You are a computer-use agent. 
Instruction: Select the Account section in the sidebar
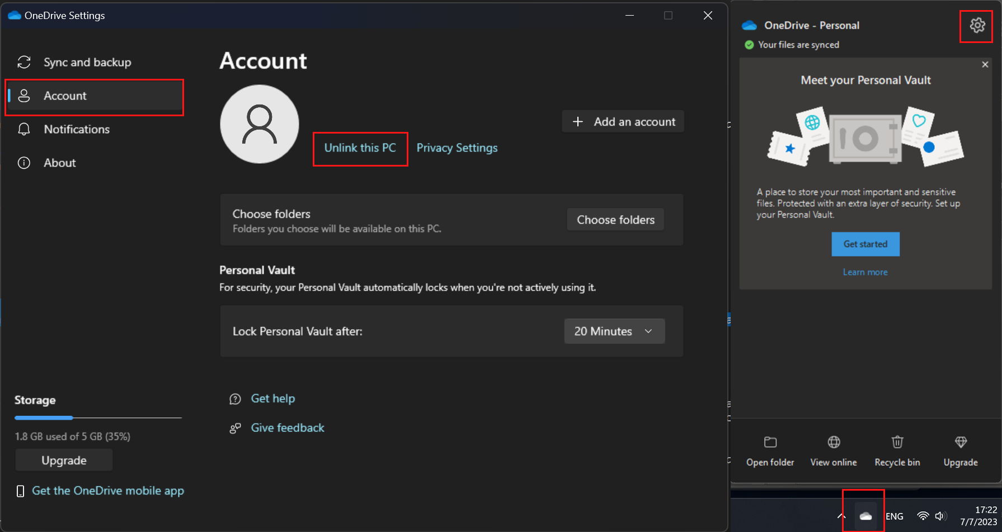point(95,96)
